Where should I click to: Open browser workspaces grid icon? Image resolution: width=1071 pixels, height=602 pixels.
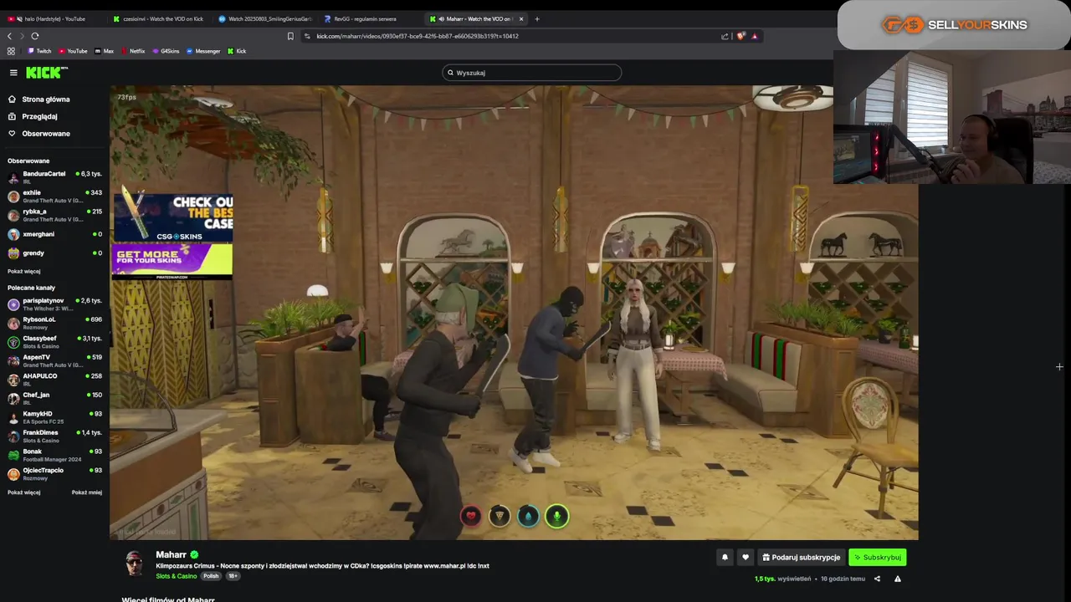(11, 51)
